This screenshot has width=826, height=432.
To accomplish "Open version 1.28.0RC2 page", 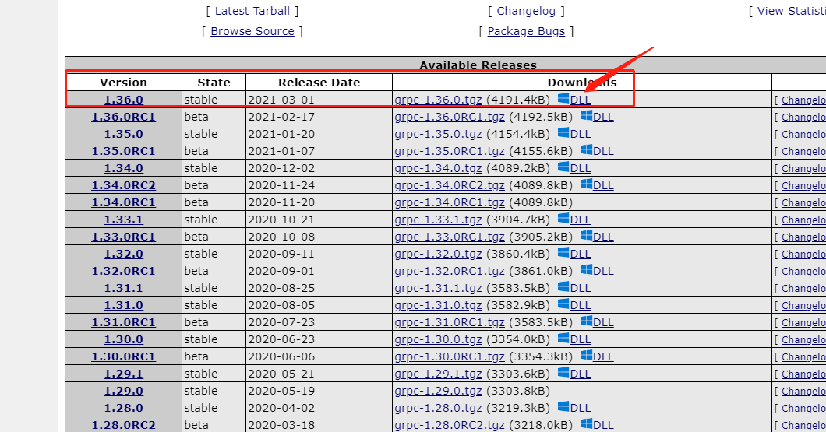I will click(x=123, y=425).
